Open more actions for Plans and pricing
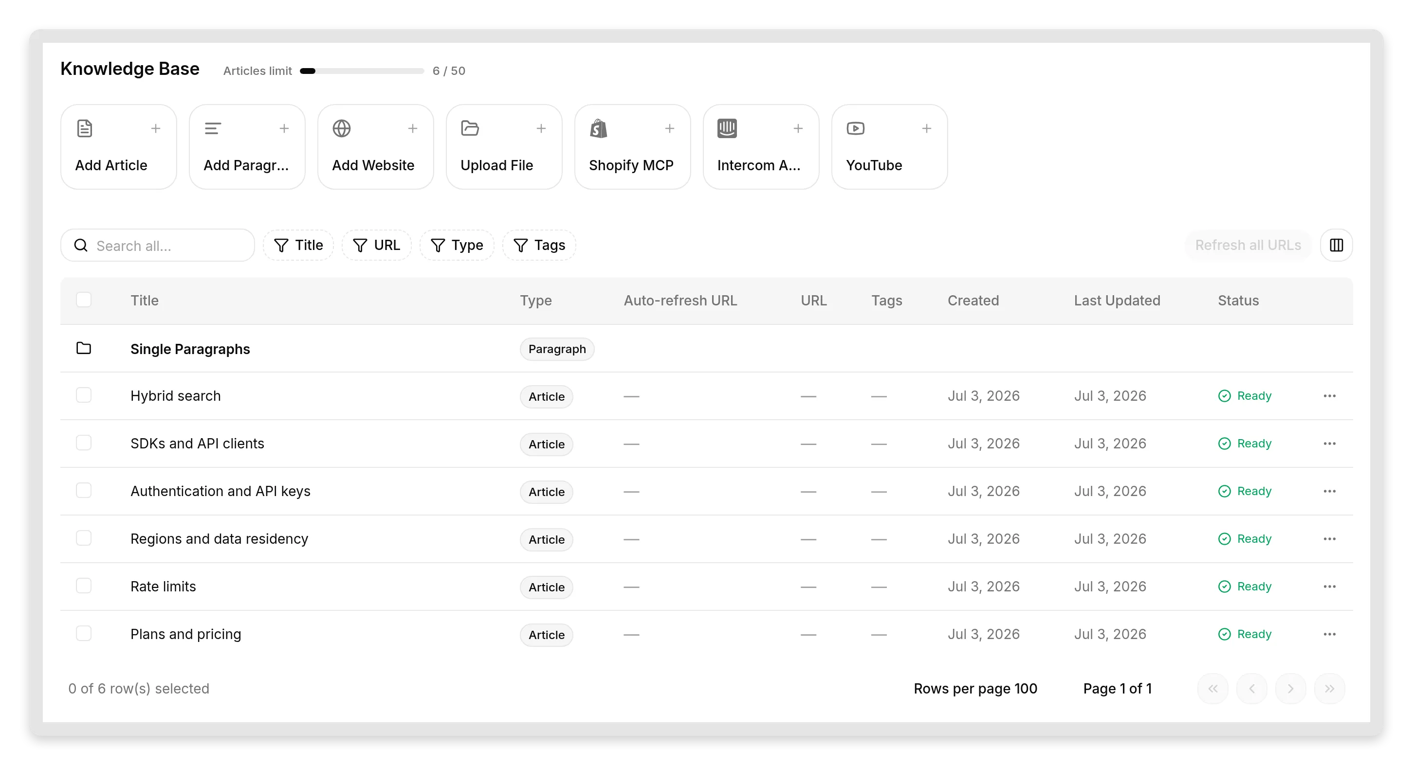This screenshot has width=1413, height=765. pos(1329,634)
